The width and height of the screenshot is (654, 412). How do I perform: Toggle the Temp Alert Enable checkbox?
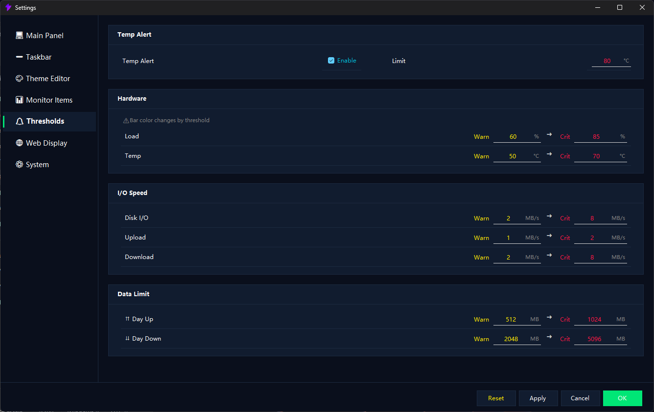click(331, 61)
